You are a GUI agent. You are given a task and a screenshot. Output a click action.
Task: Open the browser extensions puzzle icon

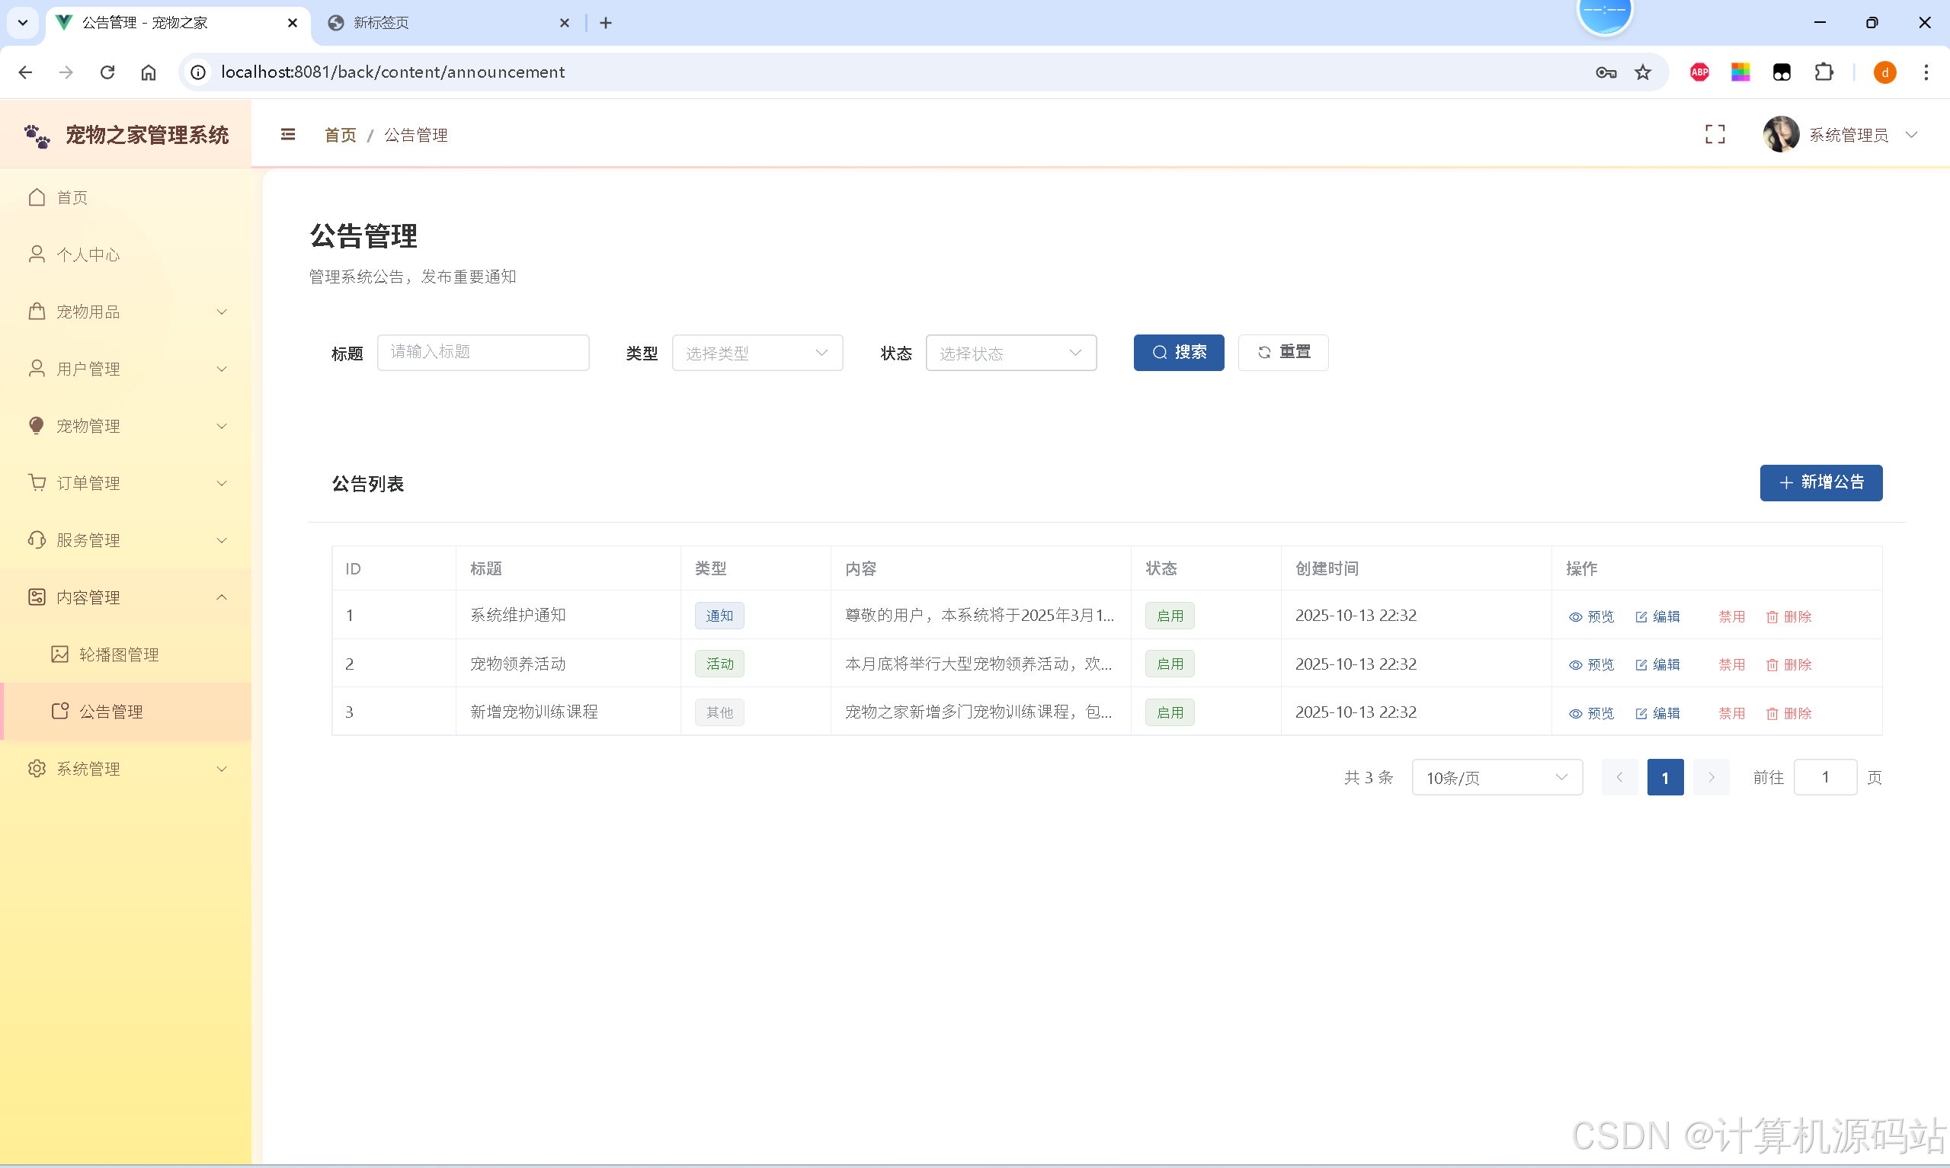[x=1824, y=72]
